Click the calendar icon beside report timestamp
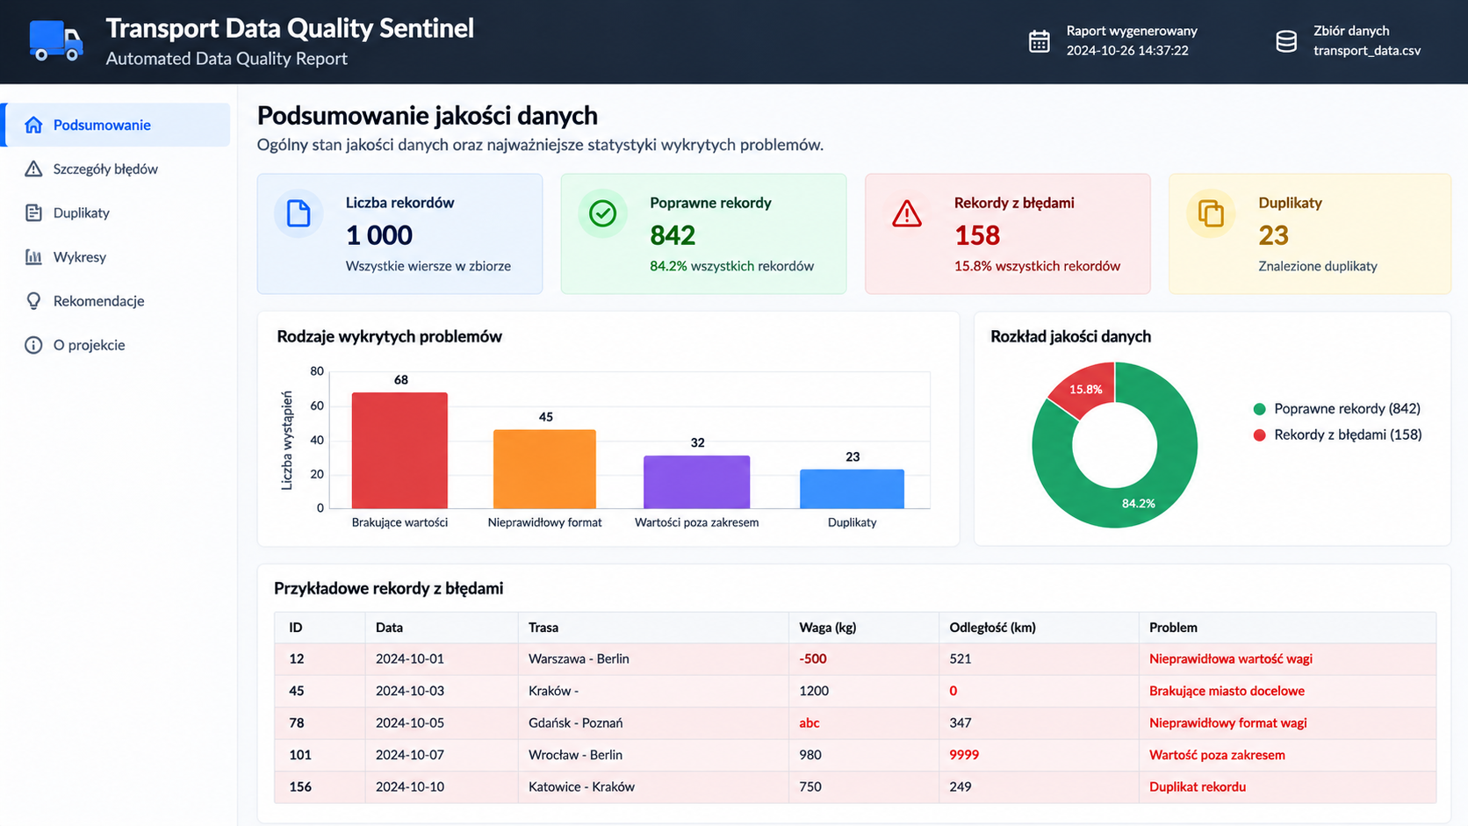1468x826 pixels. point(1039,41)
